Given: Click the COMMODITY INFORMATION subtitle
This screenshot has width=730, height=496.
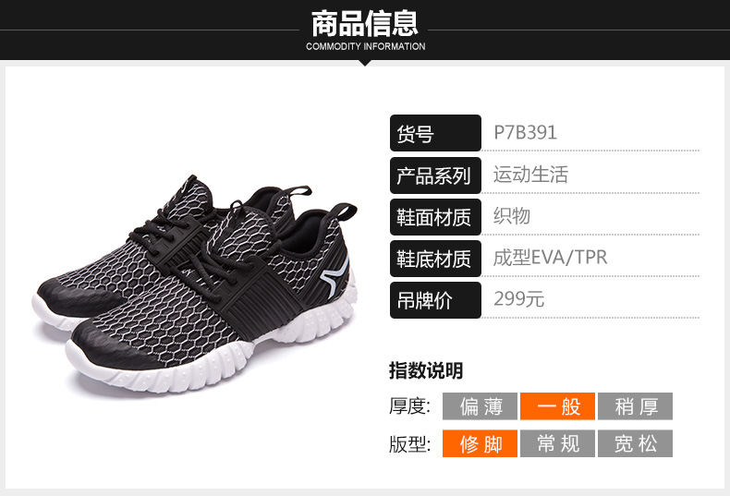Looking at the screenshot, I should coord(366,46).
